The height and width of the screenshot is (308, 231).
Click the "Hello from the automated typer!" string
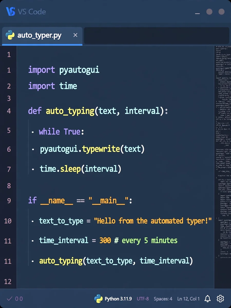pos(153,221)
